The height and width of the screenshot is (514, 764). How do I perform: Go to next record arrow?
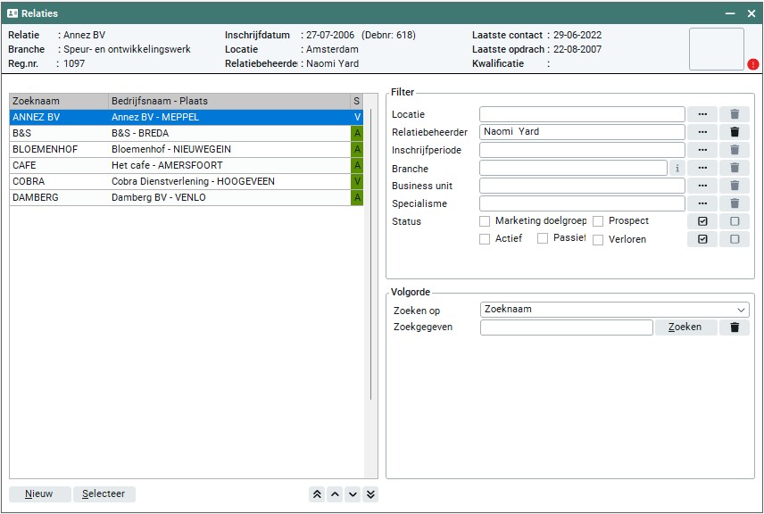353,494
